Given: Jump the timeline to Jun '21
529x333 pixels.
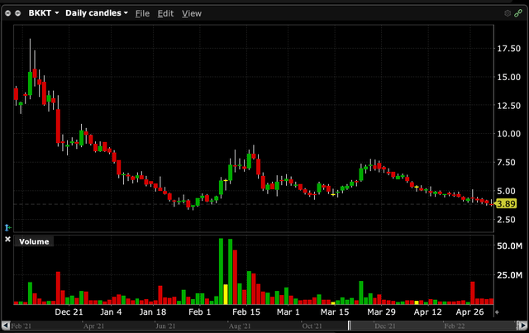Looking at the screenshot, I should [x=165, y=326].
